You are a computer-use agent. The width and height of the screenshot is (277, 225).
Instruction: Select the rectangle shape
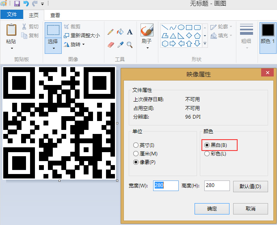point(189,27)
